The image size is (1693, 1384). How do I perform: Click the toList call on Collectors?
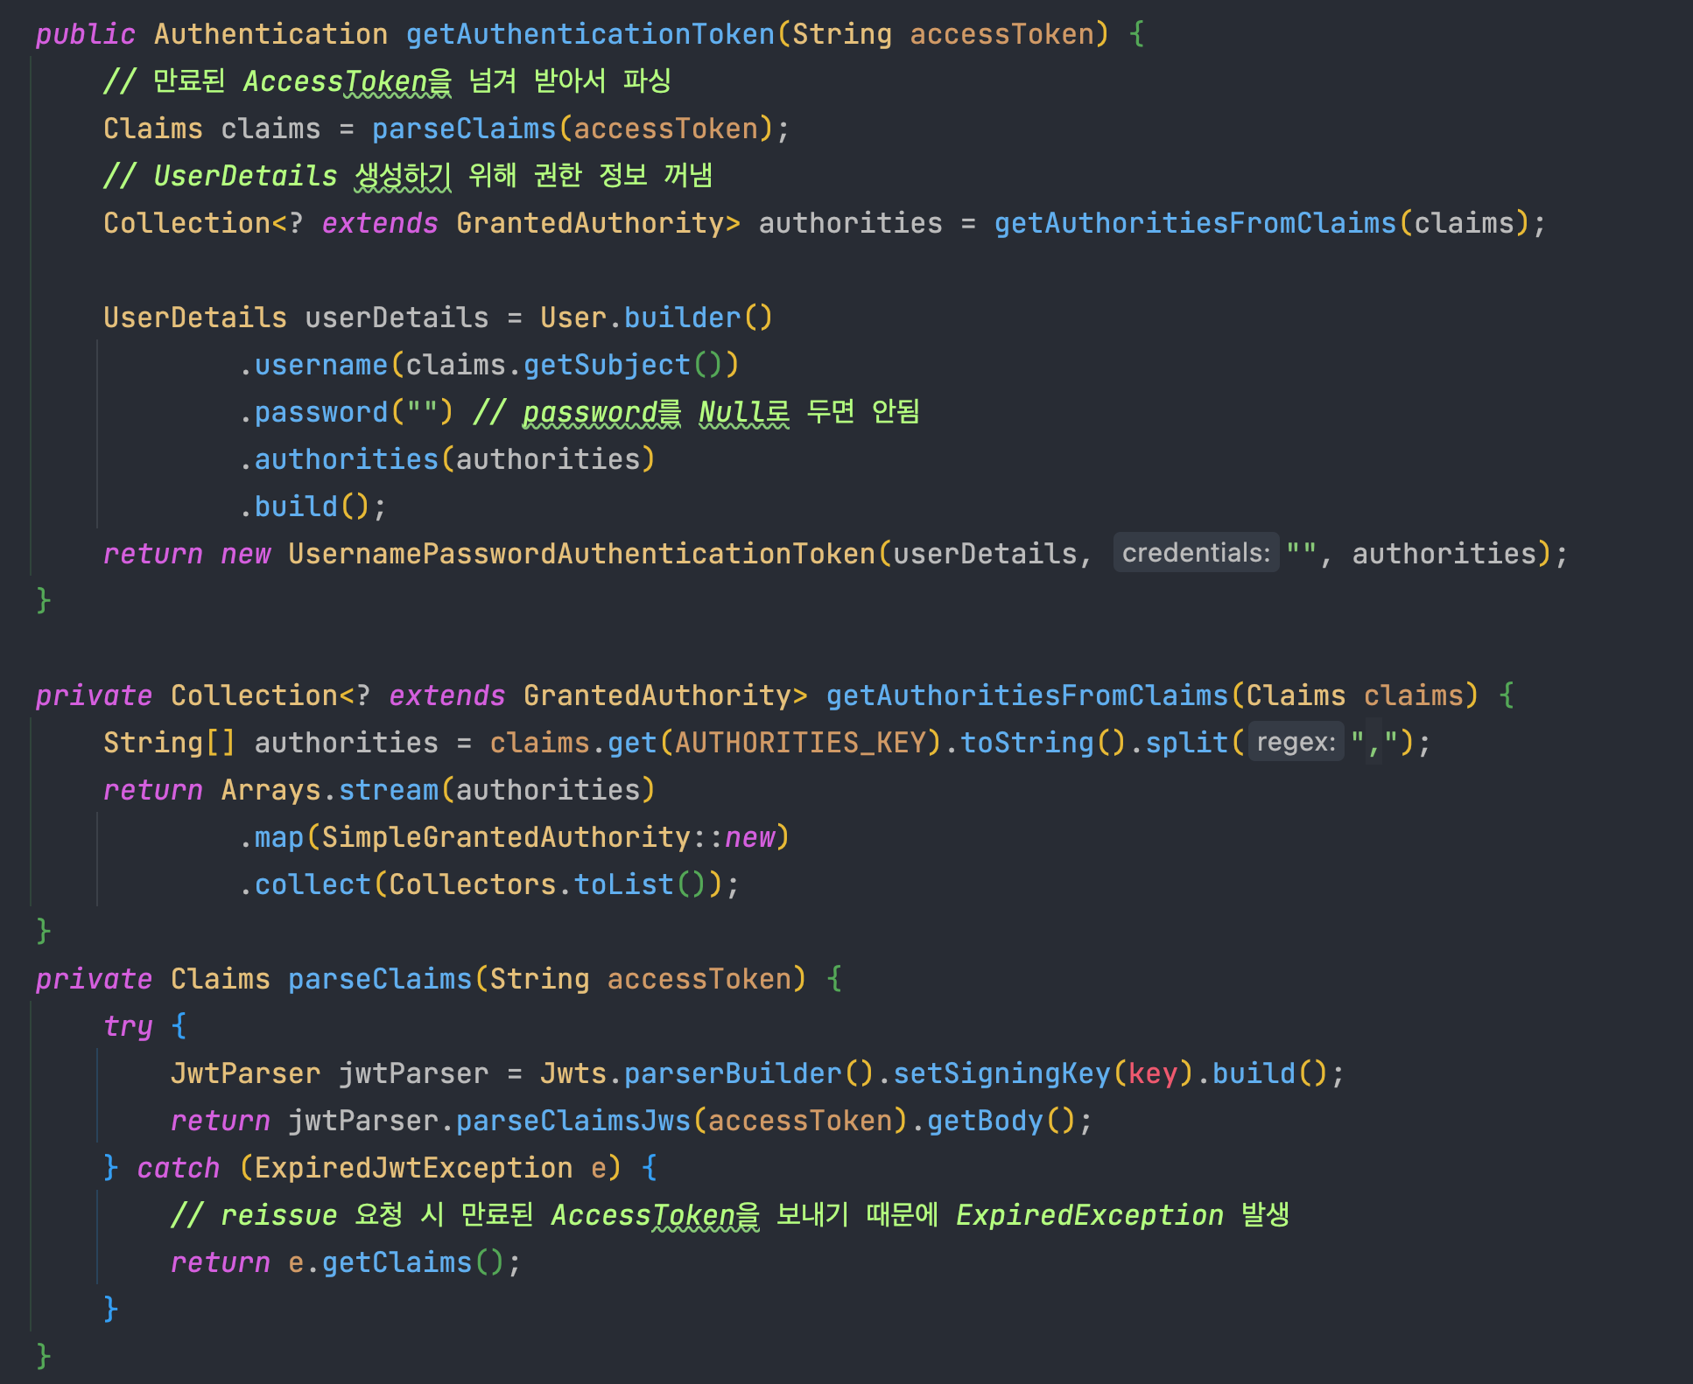click(623, 884)
